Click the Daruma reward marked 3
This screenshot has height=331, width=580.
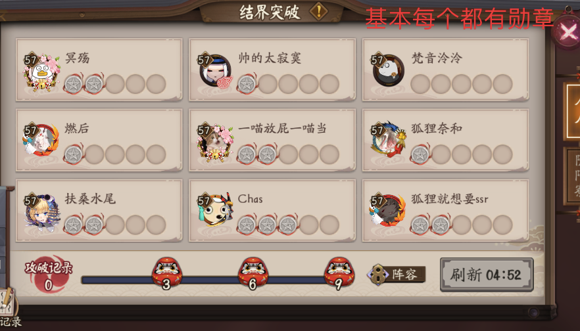click(167, 273)
